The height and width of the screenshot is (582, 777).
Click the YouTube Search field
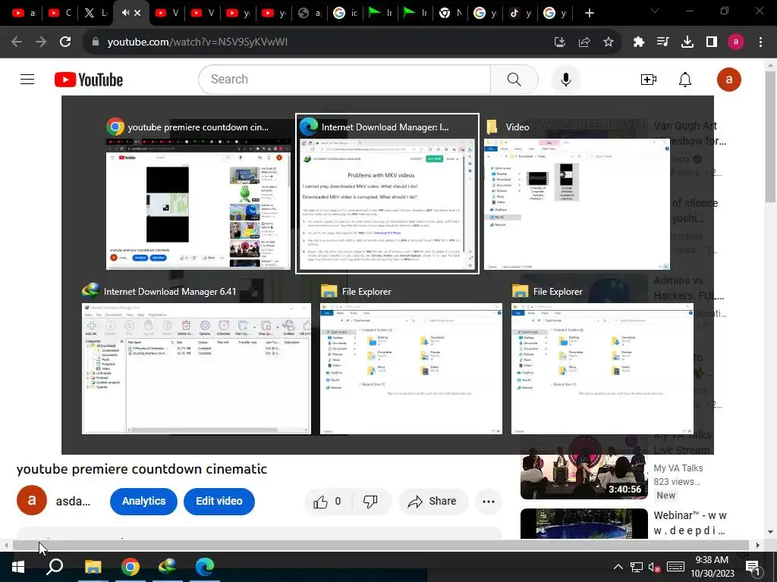[344, 79]
